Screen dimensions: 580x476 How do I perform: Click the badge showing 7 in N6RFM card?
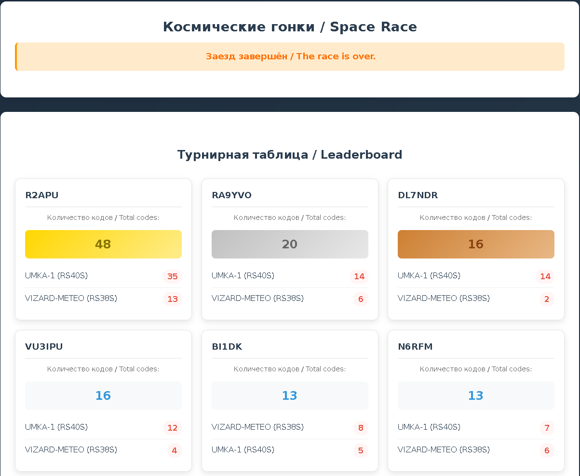(546, 428)
